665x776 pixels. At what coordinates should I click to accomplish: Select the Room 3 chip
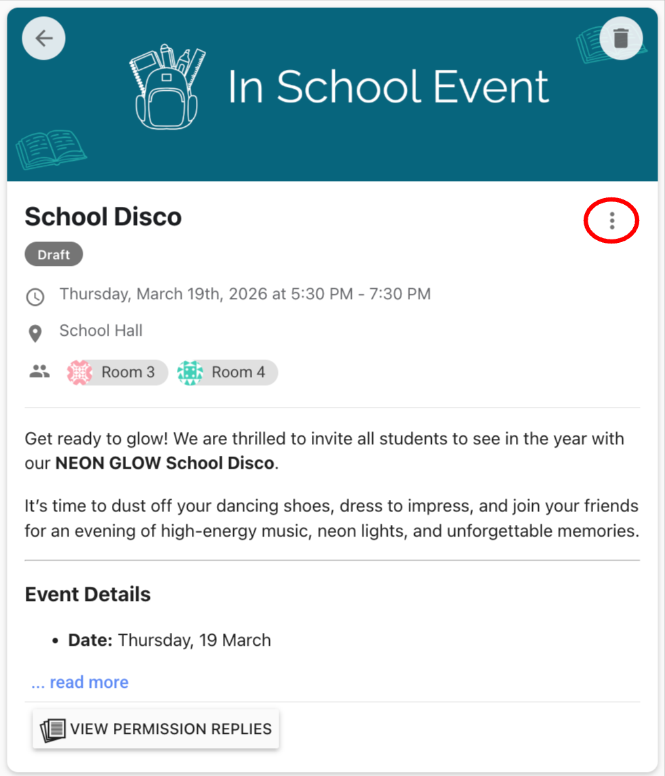coord(127,372)
